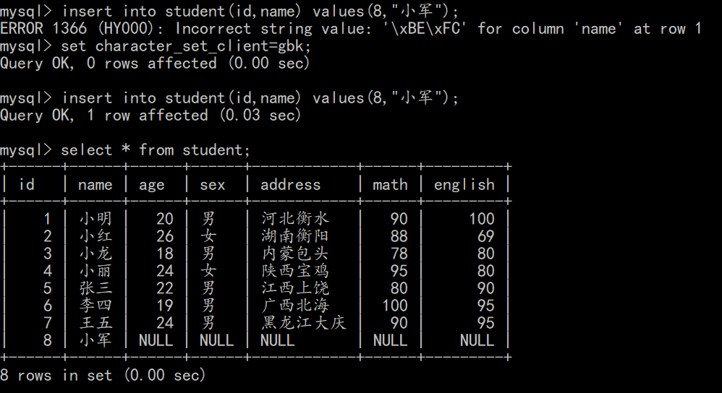Click the address cell 河北衡水

click(295, 219)
